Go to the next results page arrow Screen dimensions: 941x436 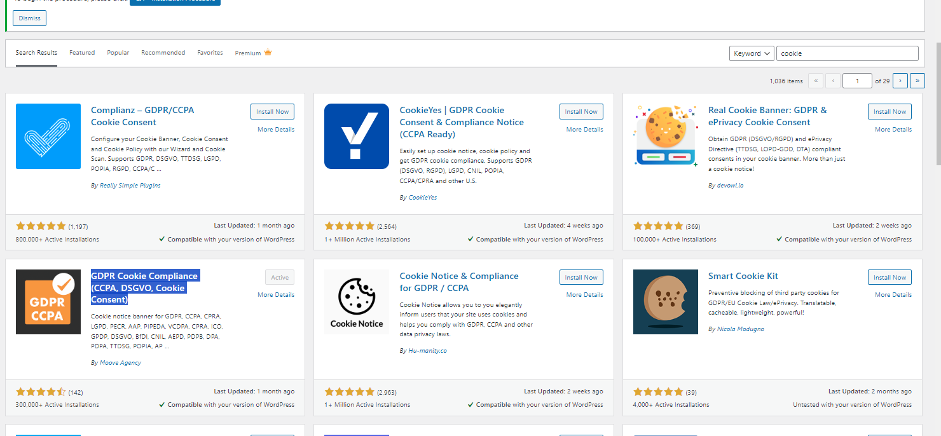point(900,81)
